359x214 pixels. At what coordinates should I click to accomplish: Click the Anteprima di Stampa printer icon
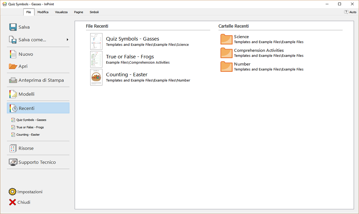[x=13, y=80]
